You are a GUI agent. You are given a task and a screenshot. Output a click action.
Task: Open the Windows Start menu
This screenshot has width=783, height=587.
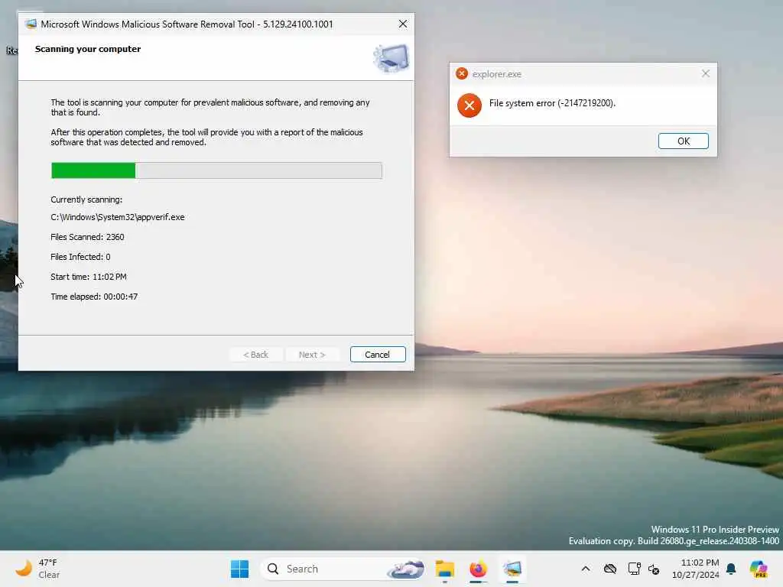click(x=239, y=569)
